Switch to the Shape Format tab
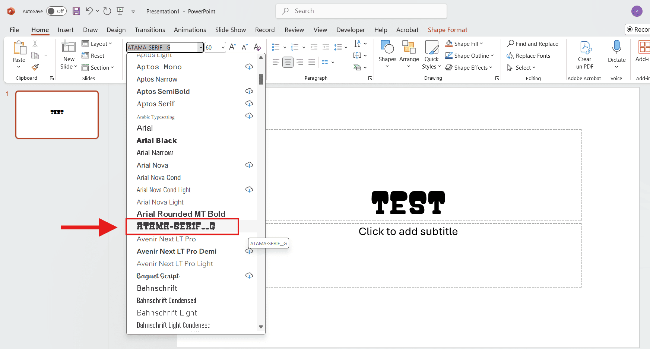Image resolution: width=650 pixels, height=349 pixels. point(447,30)
